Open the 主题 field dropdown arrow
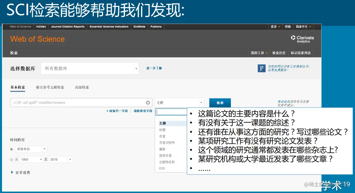355x193 pixels. [201, 103]
